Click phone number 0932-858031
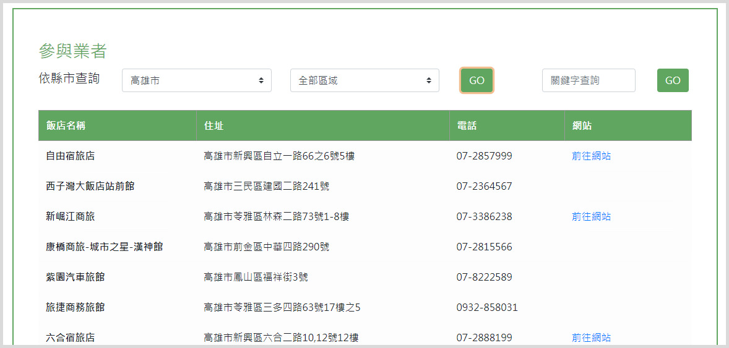729x348 pixels. pos(487,308)
